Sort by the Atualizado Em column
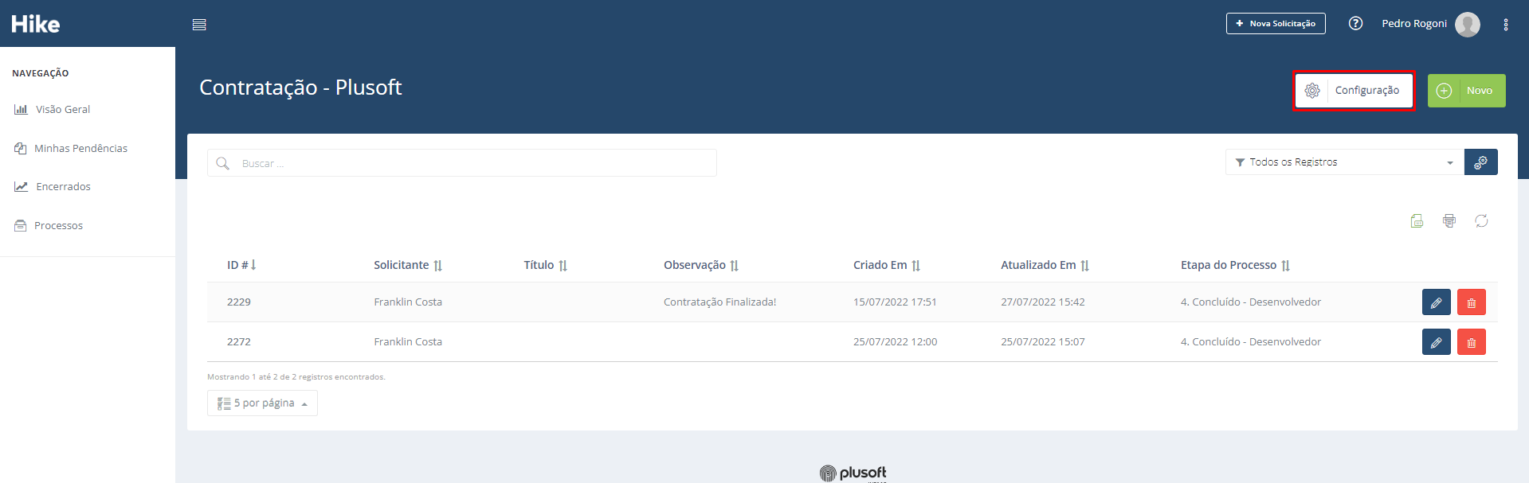 [1045, 265]
